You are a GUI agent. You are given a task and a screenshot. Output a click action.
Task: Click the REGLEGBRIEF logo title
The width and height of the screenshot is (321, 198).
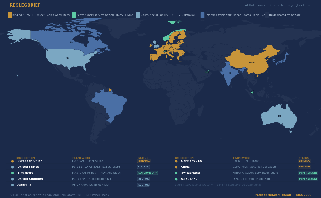(x=25, y=5)
